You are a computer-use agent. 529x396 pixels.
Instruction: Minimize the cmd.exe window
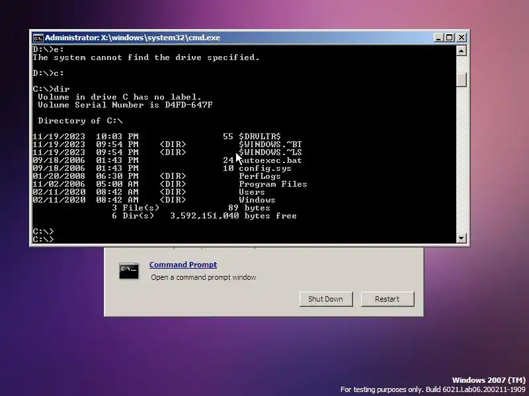438,38
